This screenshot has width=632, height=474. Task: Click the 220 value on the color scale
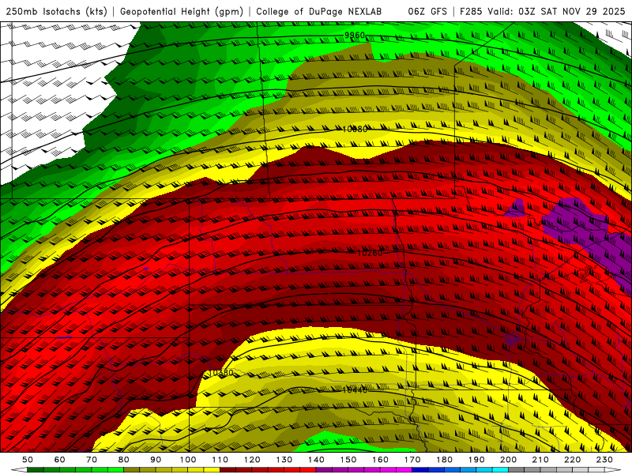point(573,460)
